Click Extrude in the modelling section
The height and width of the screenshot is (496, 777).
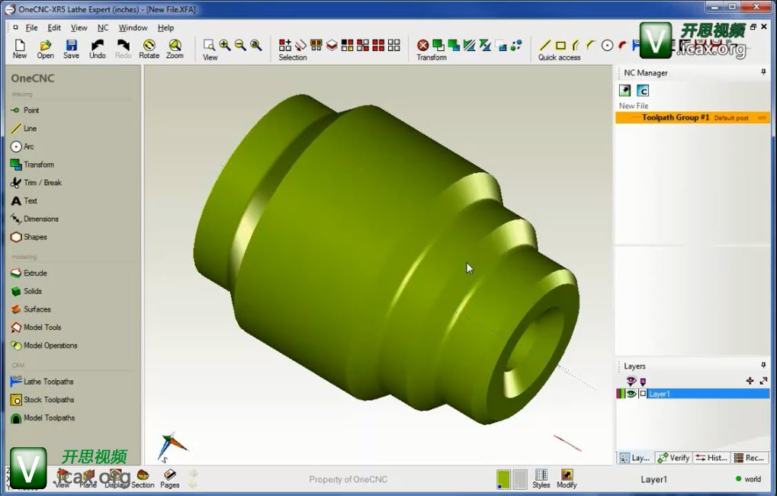pyautogui.click(x=35, y=273)
